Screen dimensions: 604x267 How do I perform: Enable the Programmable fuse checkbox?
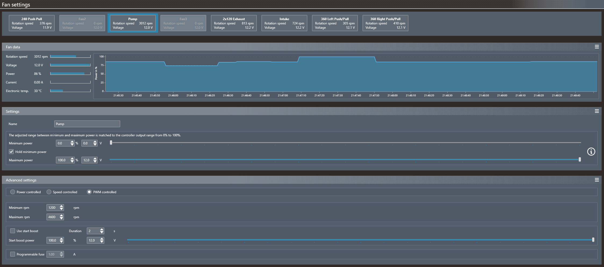(13, 254)
